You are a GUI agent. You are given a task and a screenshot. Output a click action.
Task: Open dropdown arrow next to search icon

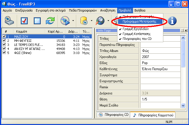(x=108, y=21)
